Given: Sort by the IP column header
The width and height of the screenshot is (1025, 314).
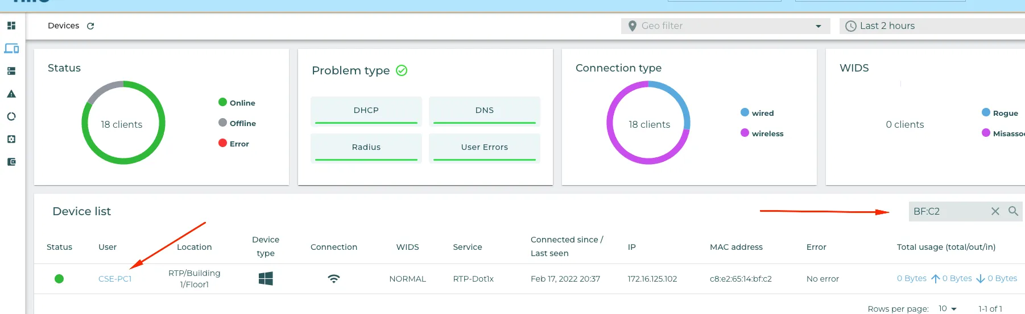Looking at the screenshot, I should [632, 247].
